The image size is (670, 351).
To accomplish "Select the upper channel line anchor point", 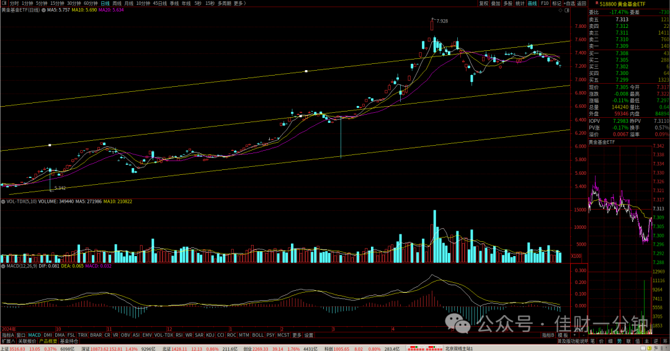I will 306,71.
